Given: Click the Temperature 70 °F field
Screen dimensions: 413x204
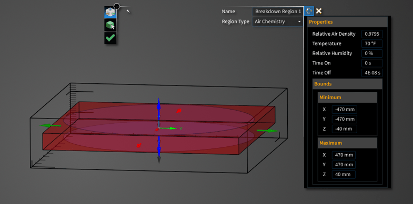Looking at the screenshot, I should pyautogui.click(x=372, y=44).
